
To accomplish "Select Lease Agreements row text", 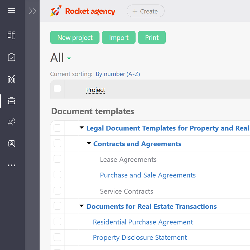I will point(128,159).
